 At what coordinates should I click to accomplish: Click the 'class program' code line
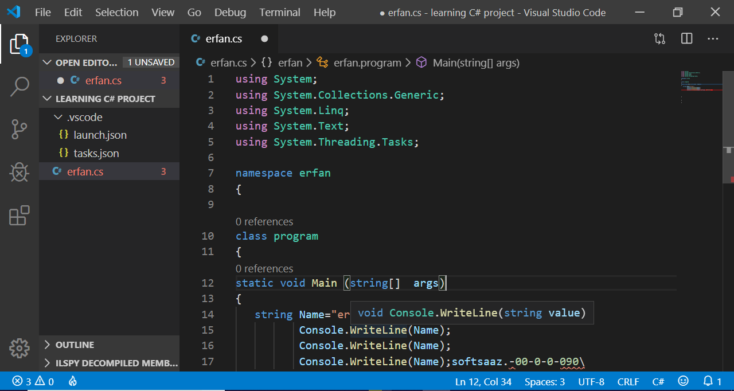pos(277,236)
